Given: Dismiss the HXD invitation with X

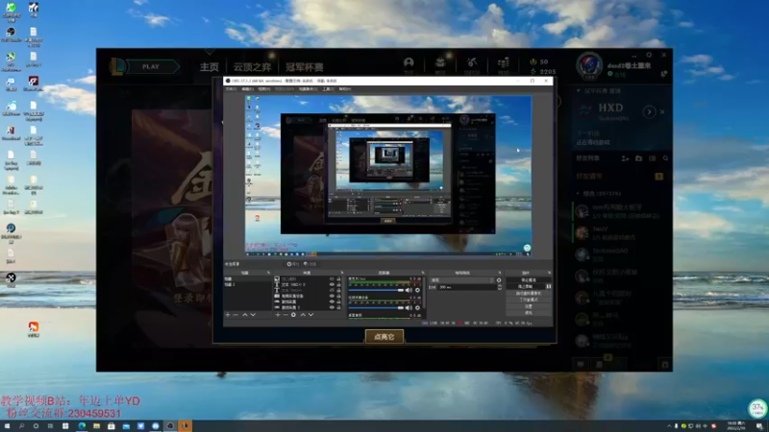Looking at the screenshot, I should pyautogui.click(x=662, y=111).
